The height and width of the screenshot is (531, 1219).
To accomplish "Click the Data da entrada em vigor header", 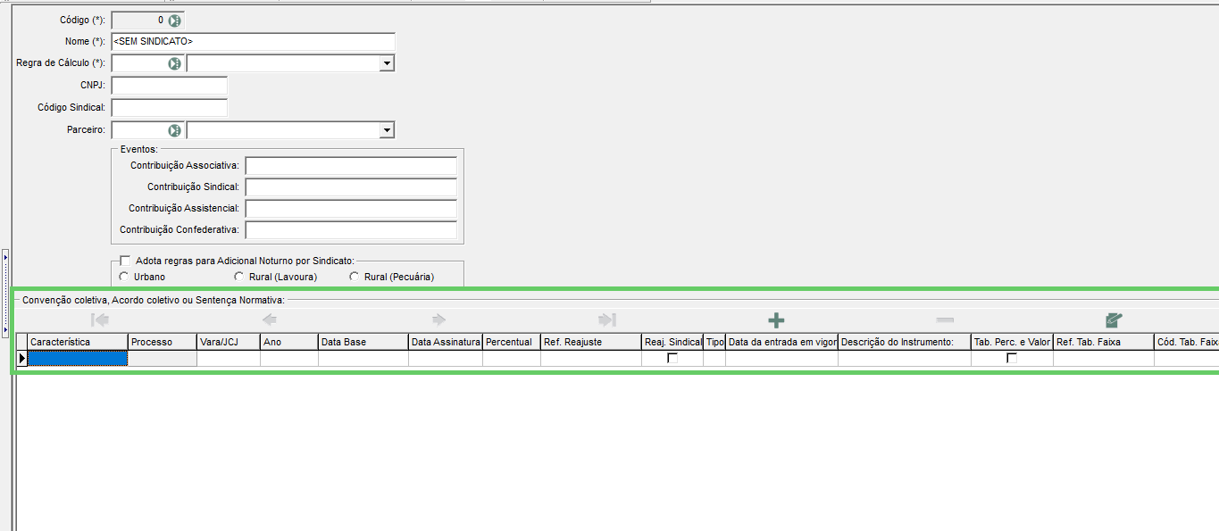I will (782, 342).
